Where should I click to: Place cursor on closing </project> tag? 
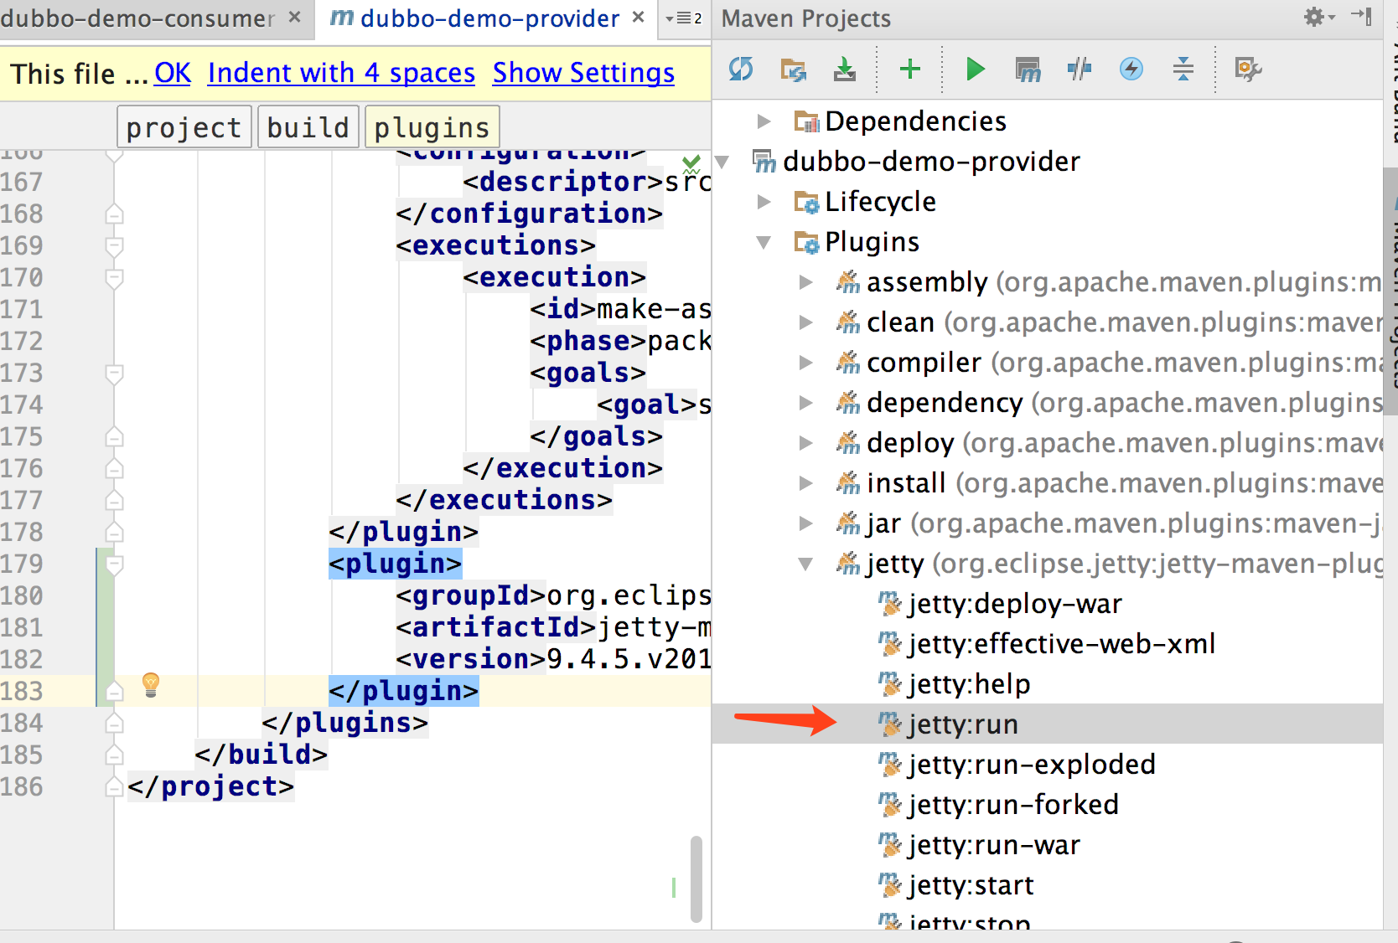tap(211, 787)
